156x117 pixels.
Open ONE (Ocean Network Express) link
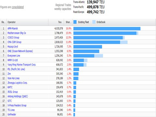pyautogui.click(x=20, y=51)
